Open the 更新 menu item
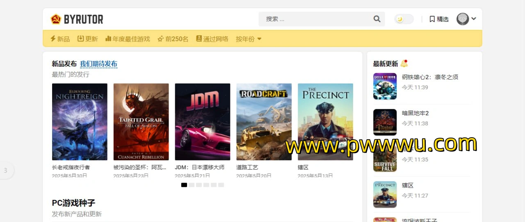The image size is (525, 222). click(88, 39)
